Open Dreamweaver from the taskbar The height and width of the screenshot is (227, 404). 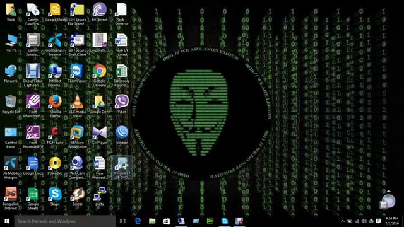pos(210,221)
